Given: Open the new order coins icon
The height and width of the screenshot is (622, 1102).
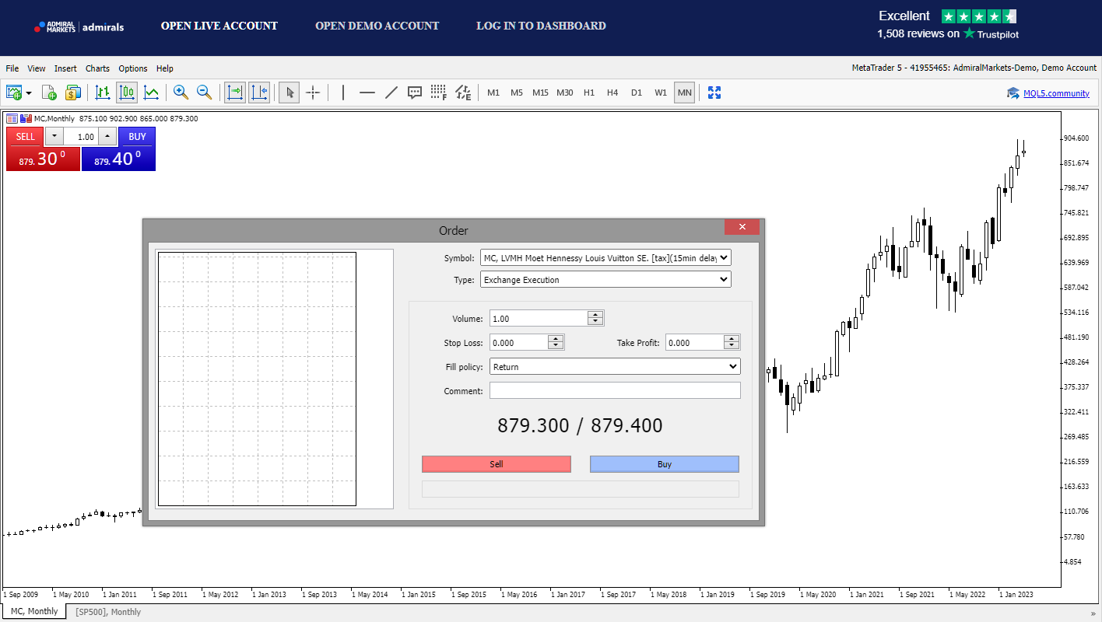Looking at the screenshot, I should pyautogui.click(x=73, y=93).
